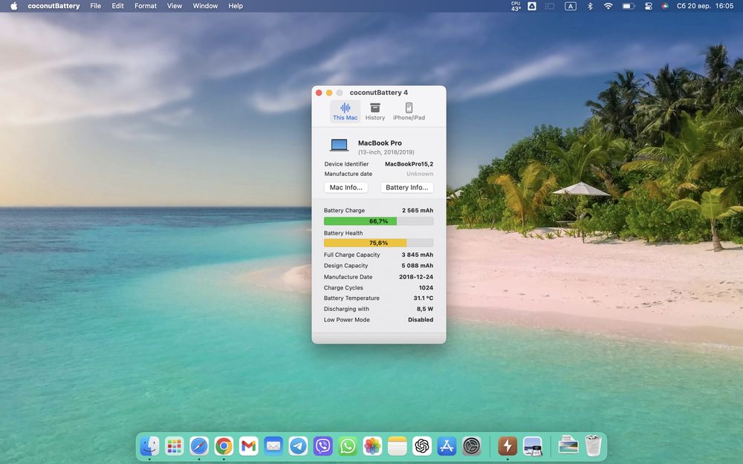Click the Battery Info... button
This screenshot has height=464, width=743.
coord(406,188)
